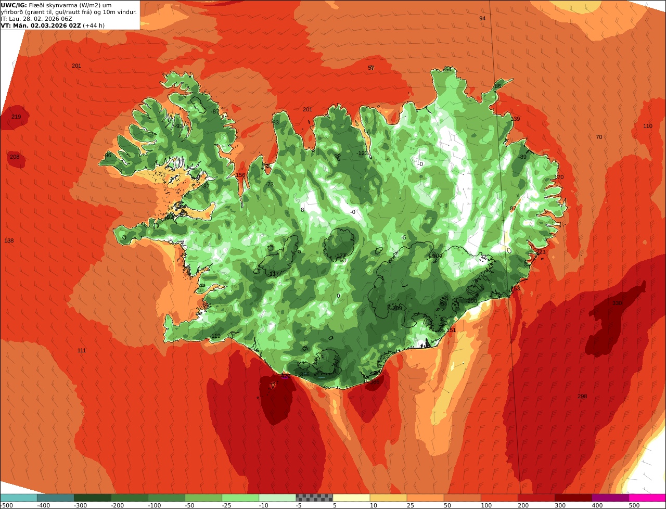
Task: Click the checkered -5 to 5 legend block
Action: click(314, 498)
